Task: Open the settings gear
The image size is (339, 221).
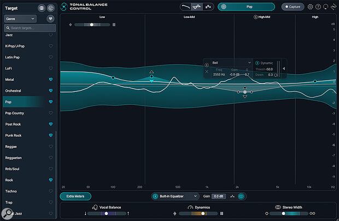Action: tap(310, 7)
